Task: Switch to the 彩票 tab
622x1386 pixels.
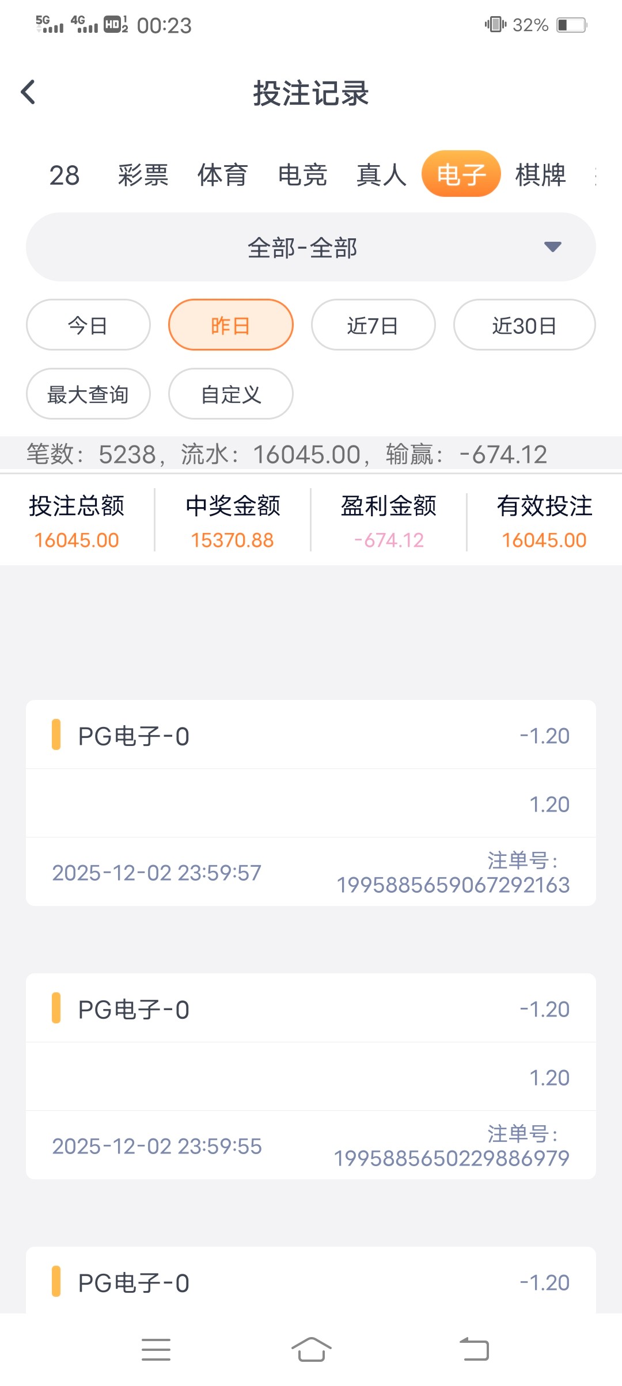Action: coord(143,174)
